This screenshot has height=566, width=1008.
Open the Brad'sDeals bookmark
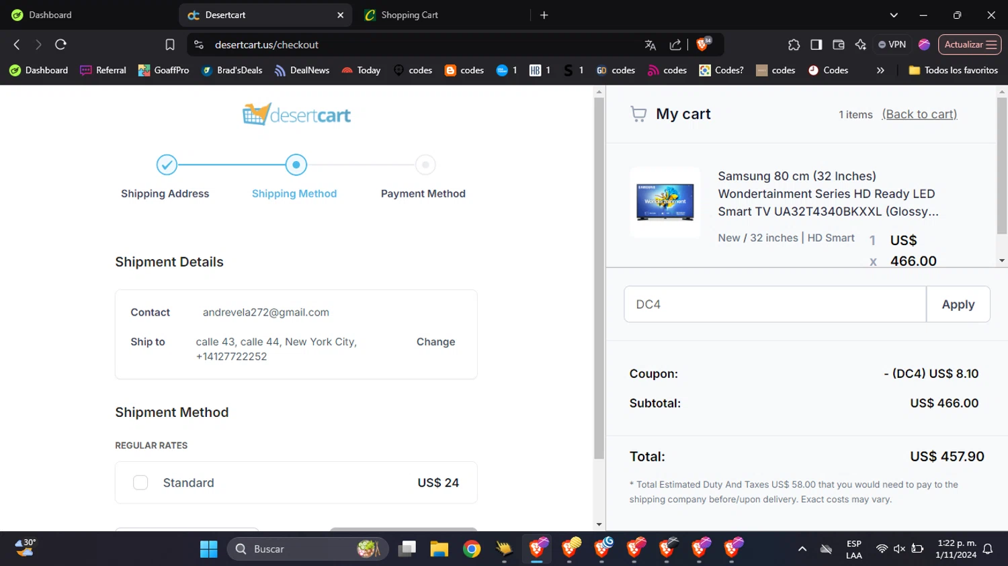point(232,70)
